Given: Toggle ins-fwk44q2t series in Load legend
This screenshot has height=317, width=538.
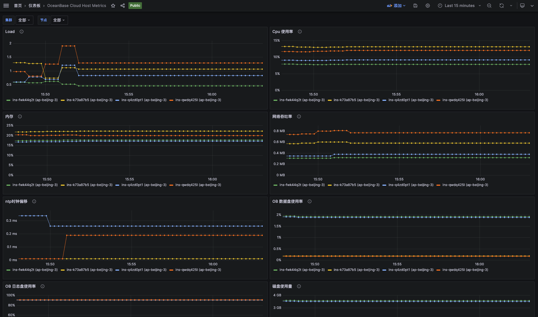Looking at the screenshot, I should 35,100.
